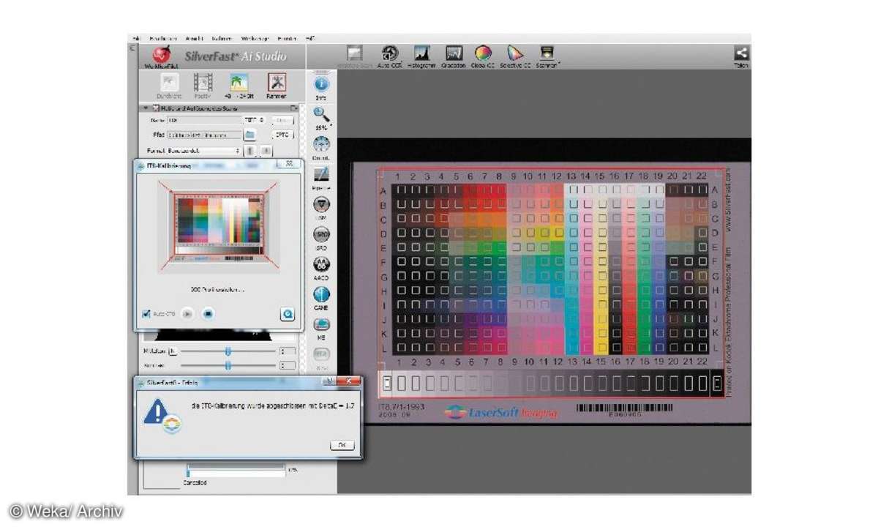Click the scan progress bar

coord(236,471)
